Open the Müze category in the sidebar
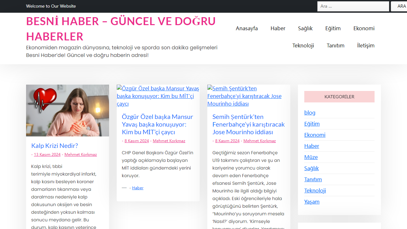The image size is (407, 229). point(311,157)
